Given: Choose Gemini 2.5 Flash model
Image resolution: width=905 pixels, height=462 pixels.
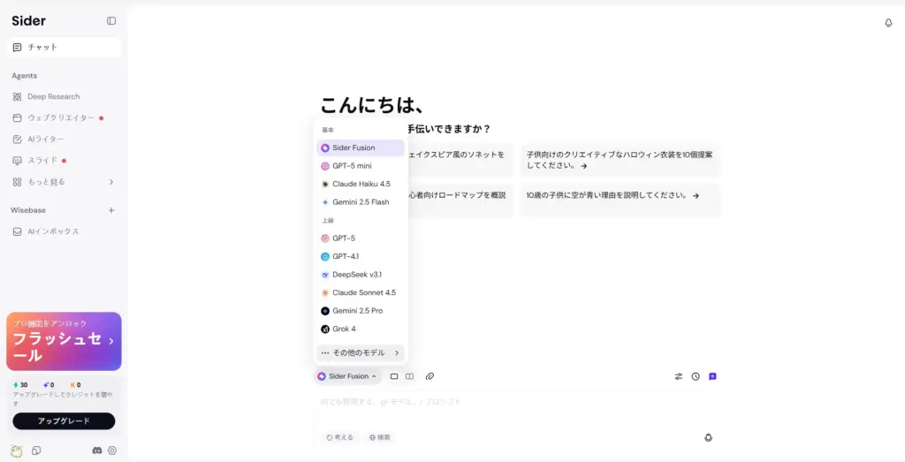Looking at the screenshot, I should tap(361, 202).
